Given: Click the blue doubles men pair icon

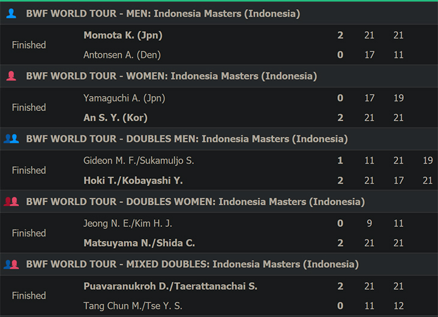Looking at the screenshot, I should pyautogui.click(x=11, y=139).
